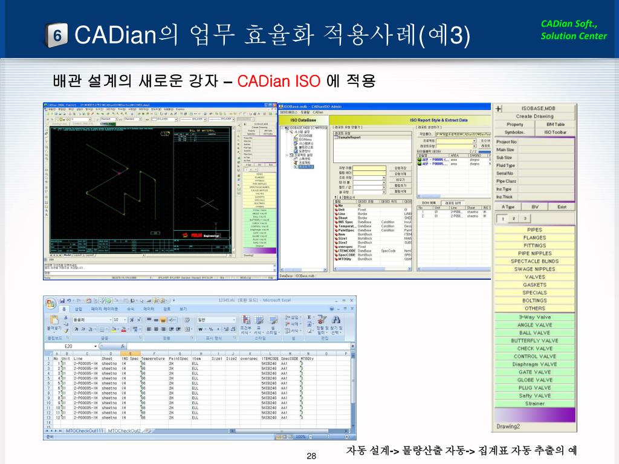Click Excel horizontal sheet scrollbar

[x=290, y=431]
